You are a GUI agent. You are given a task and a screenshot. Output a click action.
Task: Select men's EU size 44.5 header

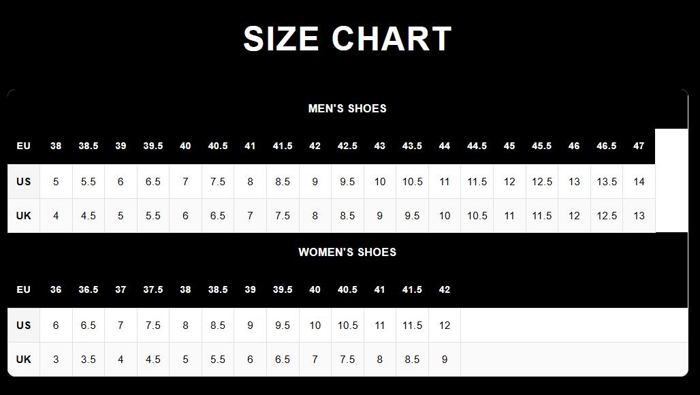click(x=477, y=146)
